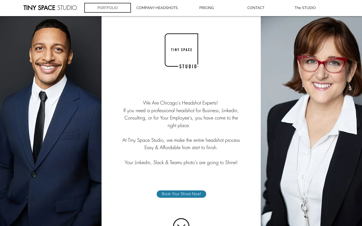This screenshot has width=362, height=226.
Task: Select the man in the blue suit headshot
Action: [51, 121]
